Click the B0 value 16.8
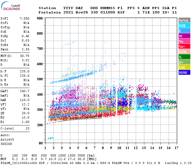 (x=26, y=117)
